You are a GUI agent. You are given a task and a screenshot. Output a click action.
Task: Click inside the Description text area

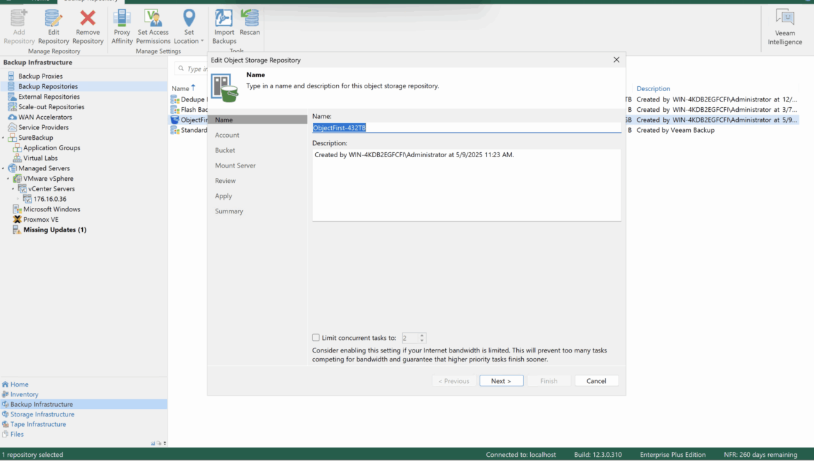[466, 185]
